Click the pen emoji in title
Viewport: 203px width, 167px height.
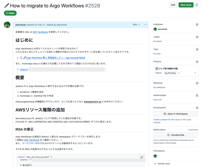pyautogui.click(x=7, y=6)
